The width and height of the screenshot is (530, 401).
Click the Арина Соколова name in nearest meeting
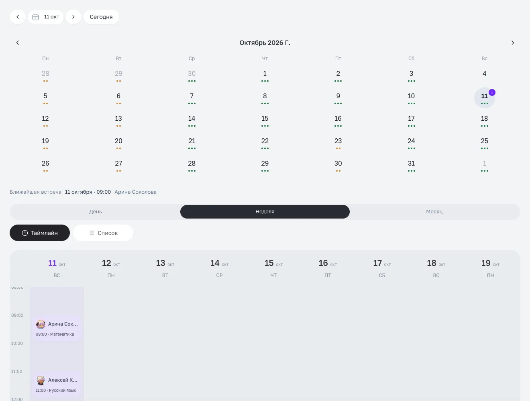coord(135,192)
